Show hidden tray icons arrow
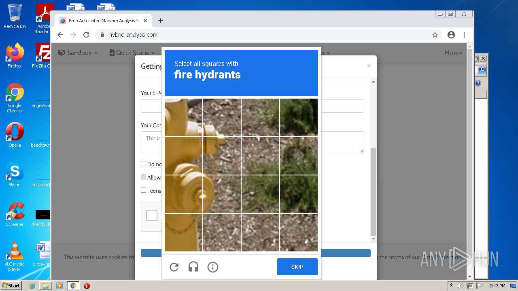Viewport: 518px width, 291px height. (452, 286)
